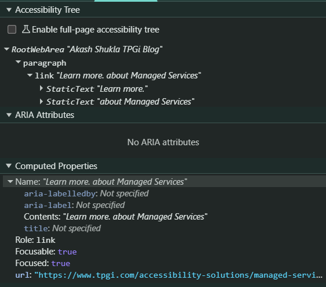Click the experiment flask icon
This screenshot has width=326, height=287.
(26, 30)
